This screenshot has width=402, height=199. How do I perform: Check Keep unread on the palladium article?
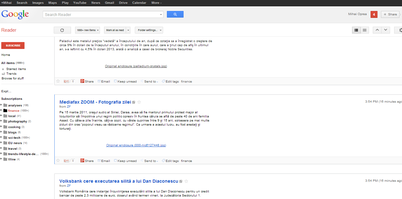coord(115,81)
